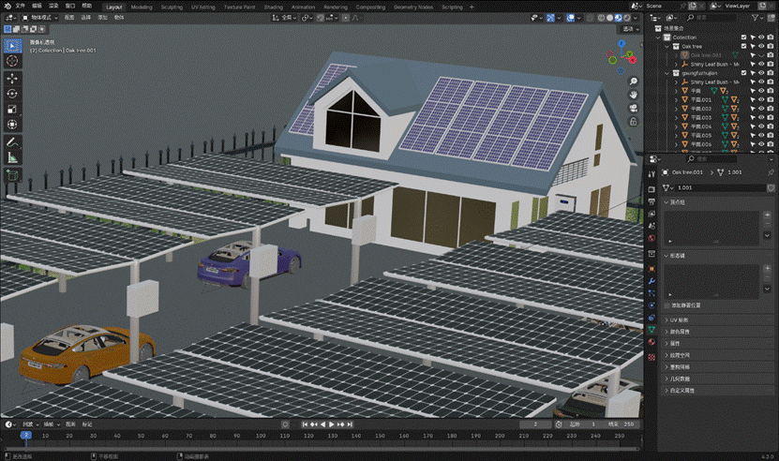Toggle the shape key edit mode checkbox
The image size is (779, 461).
click(x=667, y=305)
